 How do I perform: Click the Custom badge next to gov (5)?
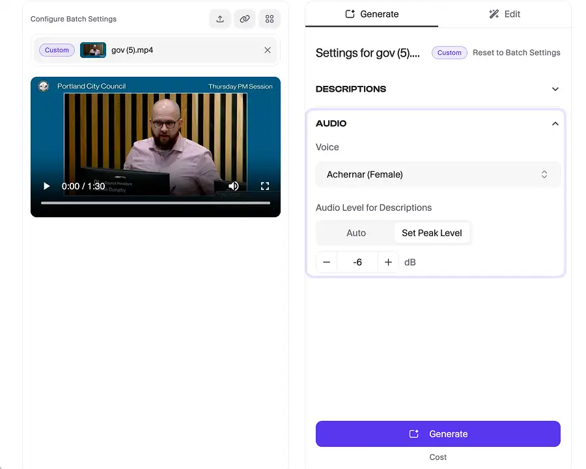click(56, 49)
